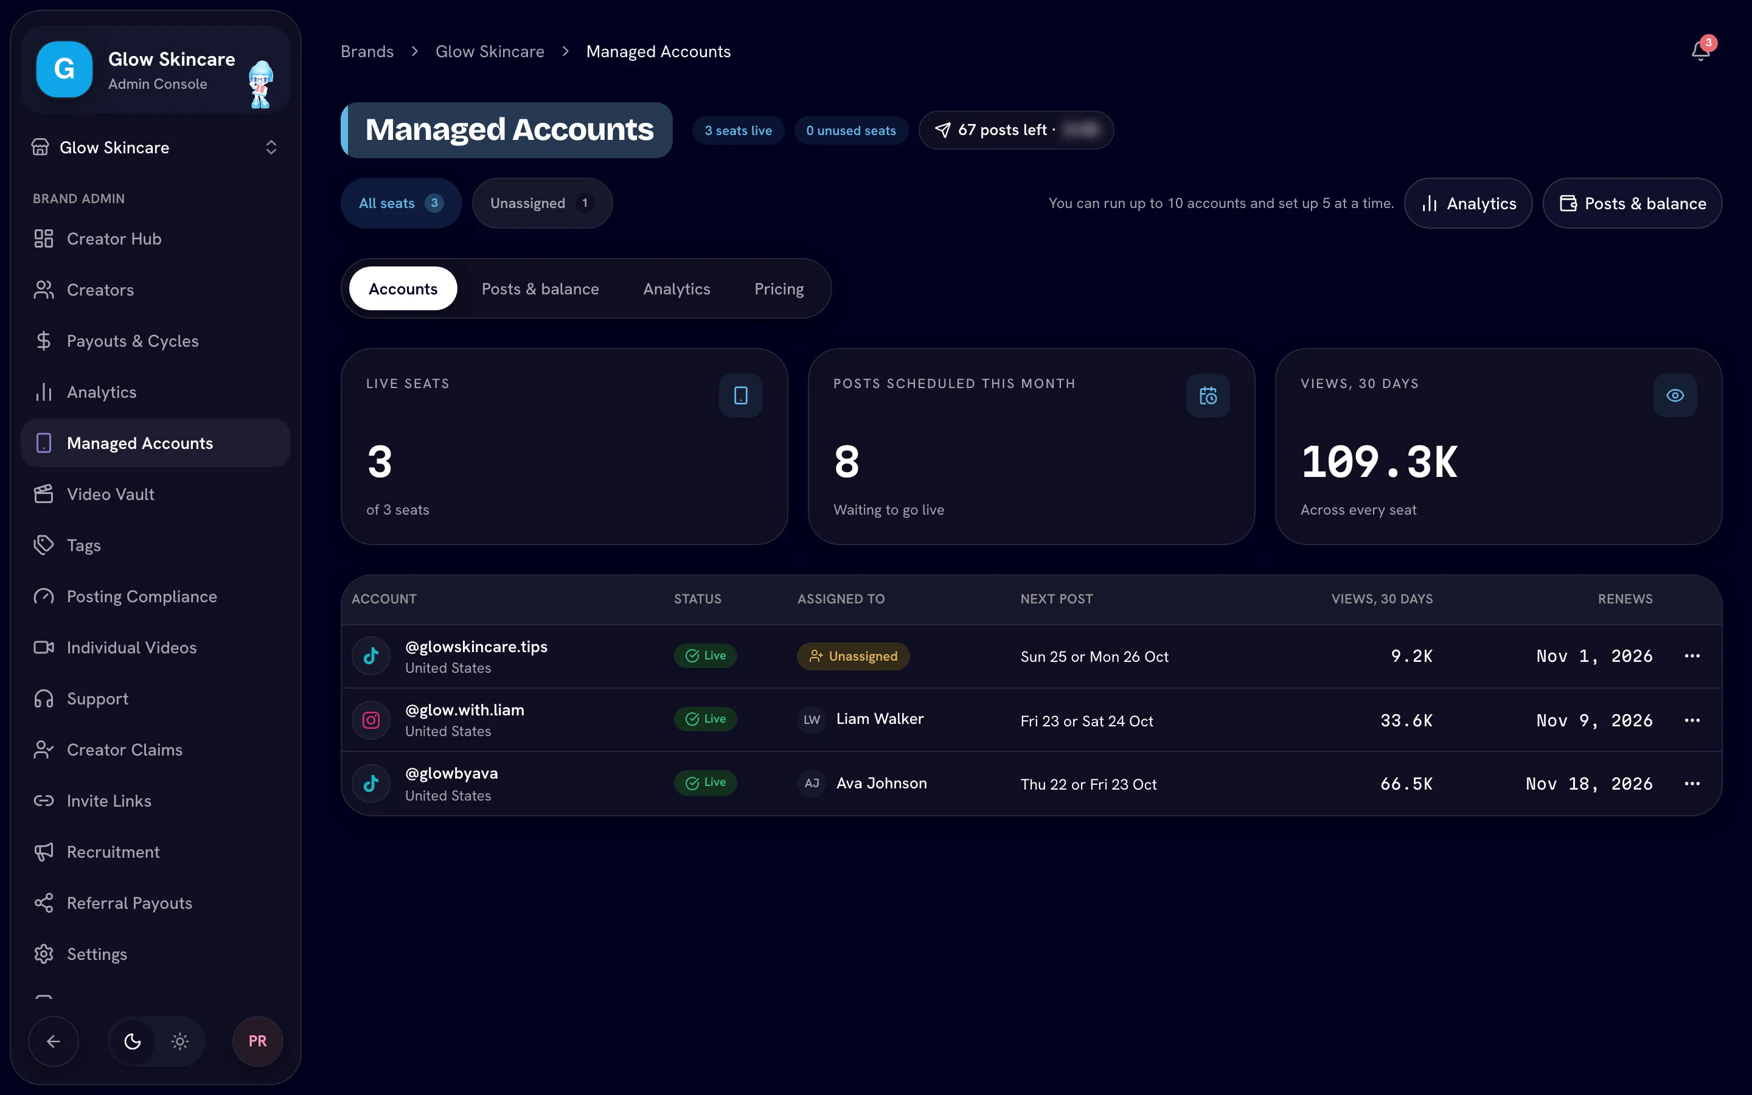This screenshot has height=1095, width=1752.
Task: Click the Analytics button beside the seat limits text
Action: (x=1468, y=204)
